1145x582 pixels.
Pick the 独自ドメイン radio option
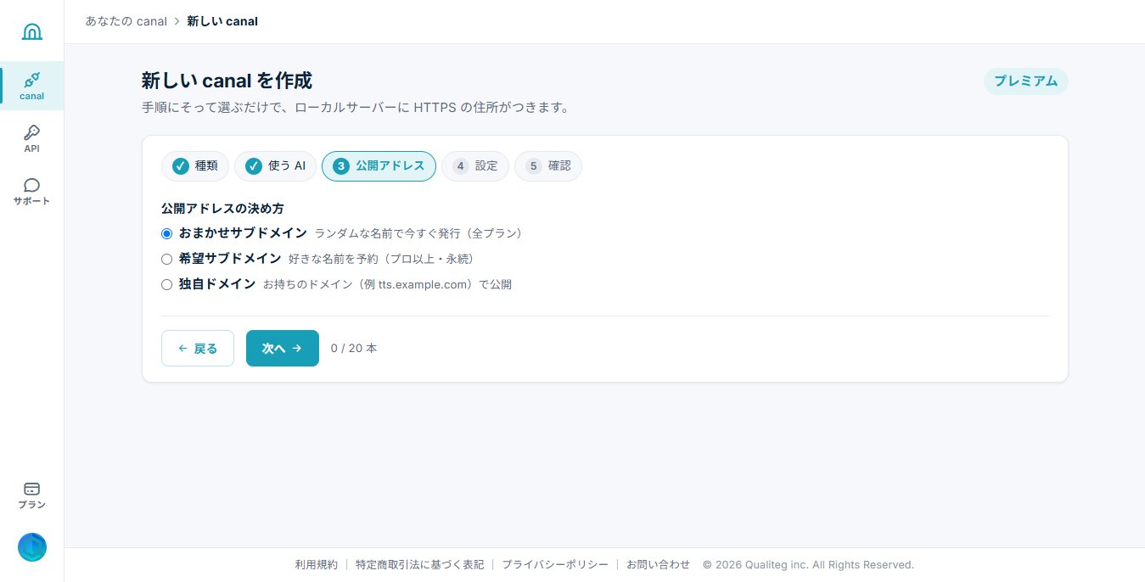[x=167, y=284]
